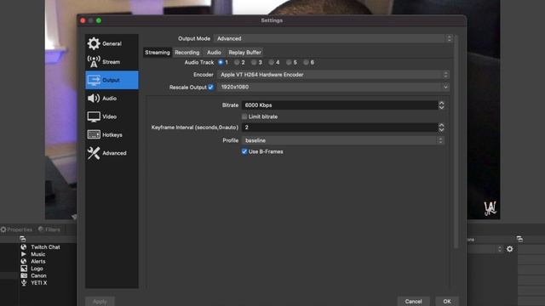This screenshot has width=545, height=306.
Task: Click the Apply button
Action: (100, 301)
